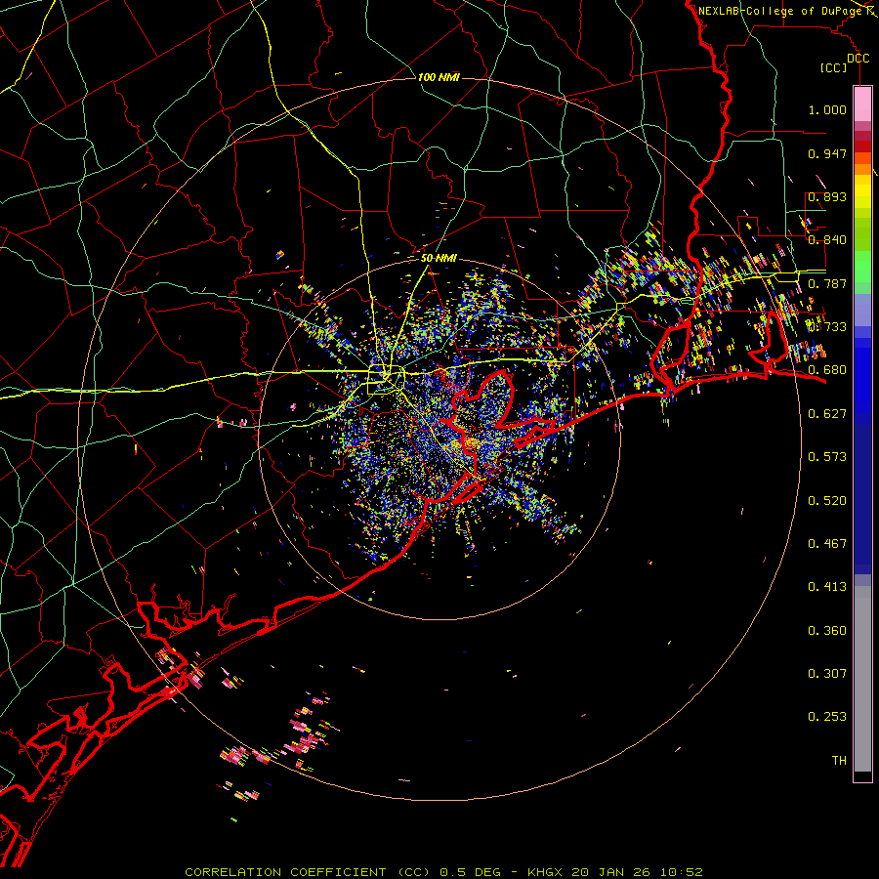This screenshot has height=879, width=879.
Task: Click the 0.893 scale value
Action: pyautogui.click(x=827, y=196)
